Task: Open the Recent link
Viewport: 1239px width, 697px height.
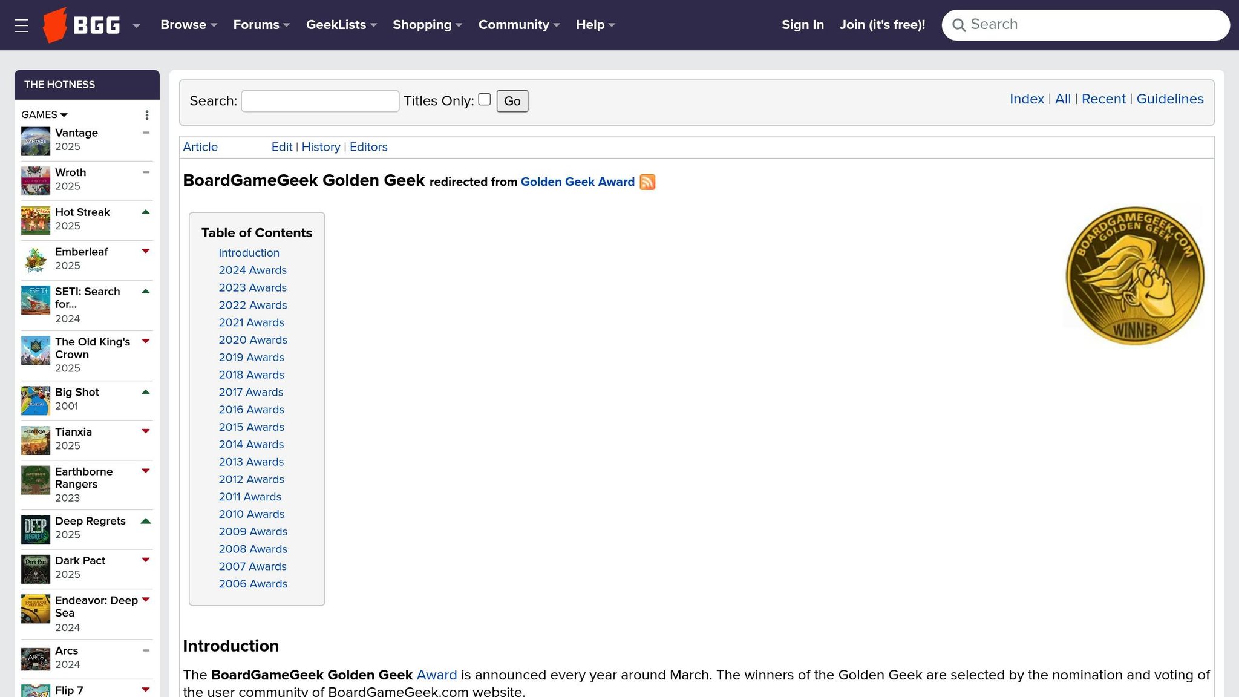Action: [1103, 99]
